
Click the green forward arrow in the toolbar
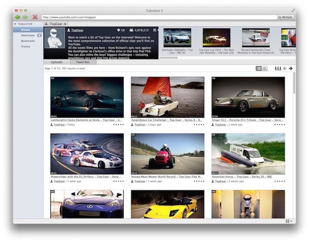click(25, 17)
